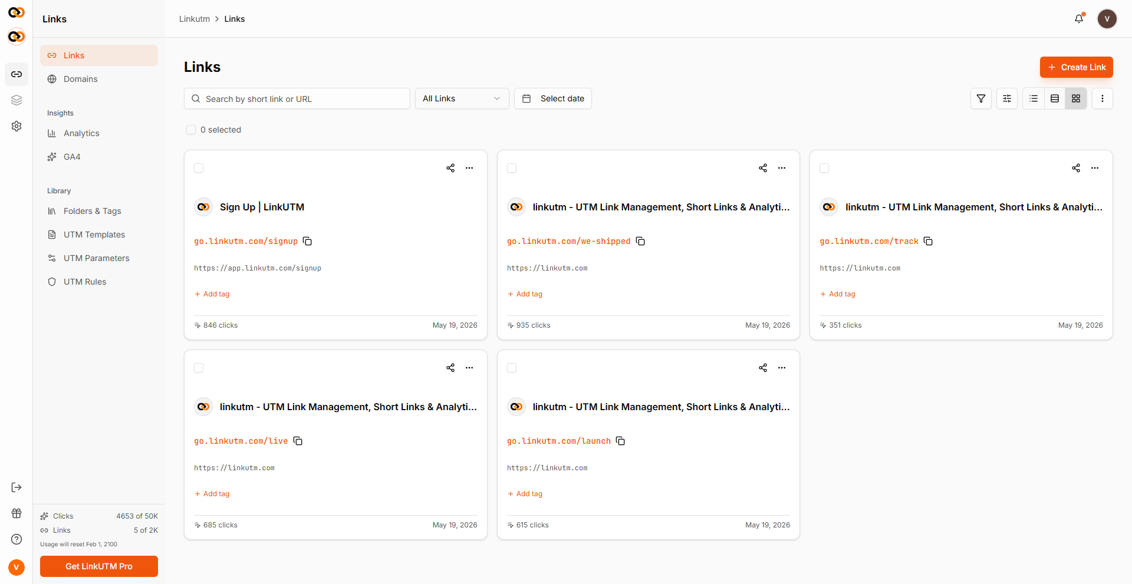Image resolution: width=1132 pixels, height=584 pixels.
Task: Add tag to the we-shipped card
Action: click(525, 294)
